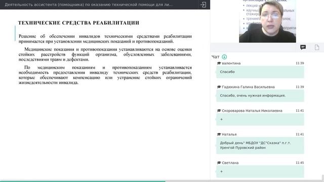The height and width of the screenshot is (182, 324).
Task: Click the slide heading ТЕХНИЧЕСКИЕ СРЕДСТВА РЕАБИЛИТАЦИИ
Action: (x=78, y=23)
